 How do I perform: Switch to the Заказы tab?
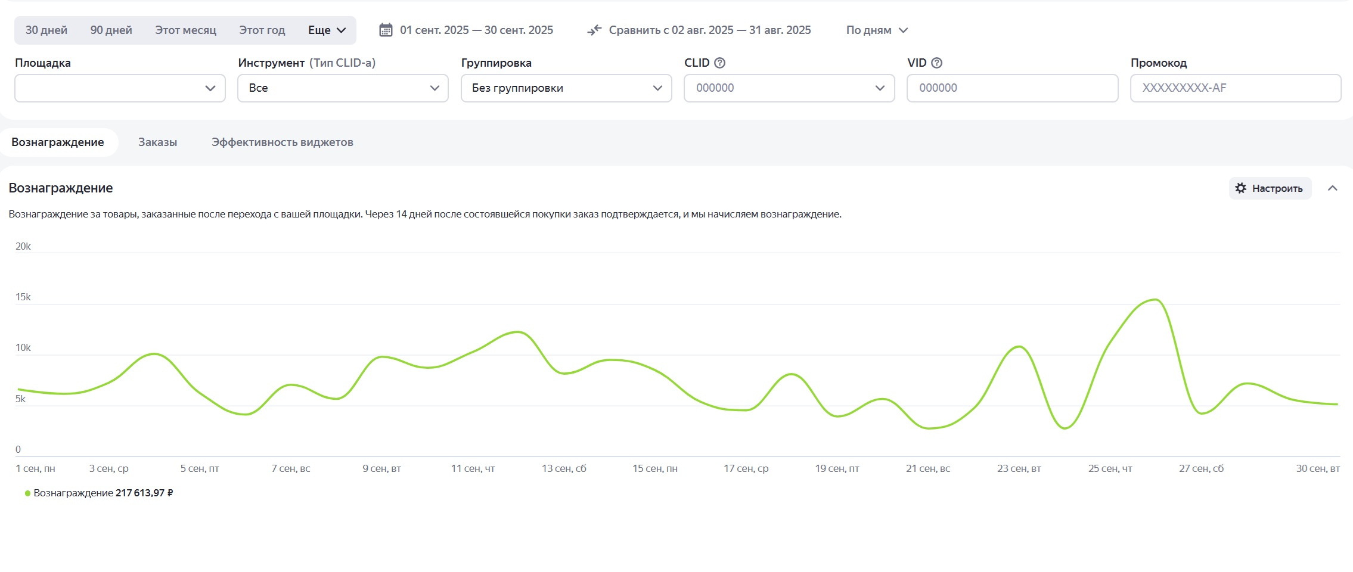click(157, 142)
